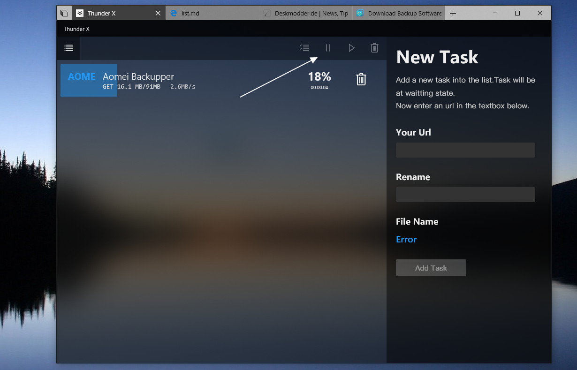Image resolution: width=577 pixels, height=370 pixels.
Task: Click the blue Error file name
Action: point(406,239)
